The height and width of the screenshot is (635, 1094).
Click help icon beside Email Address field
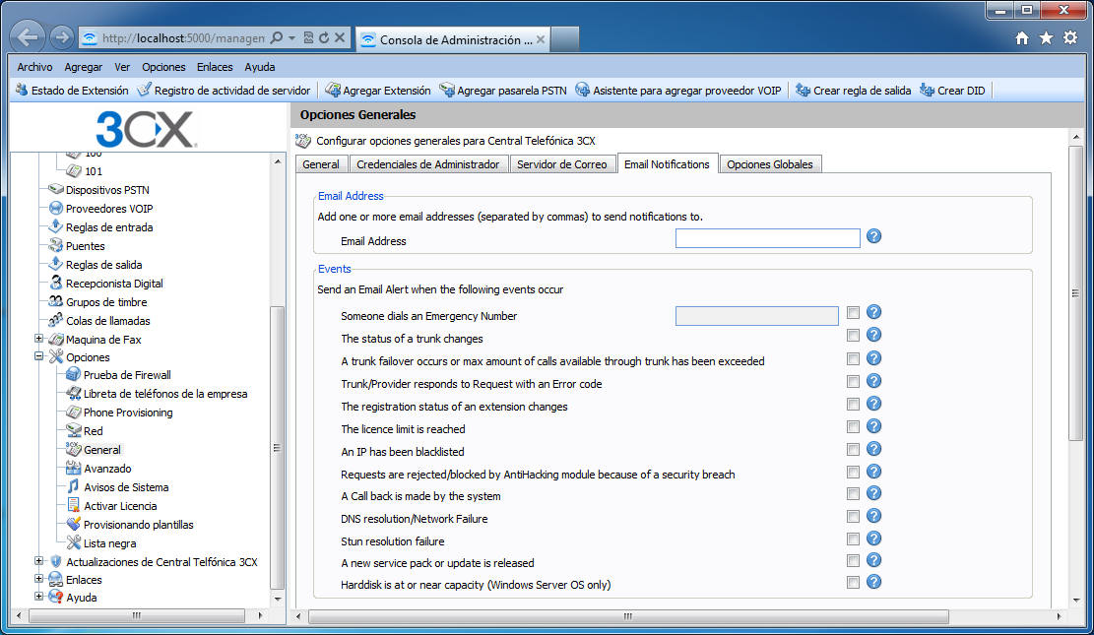click(873, 236)
